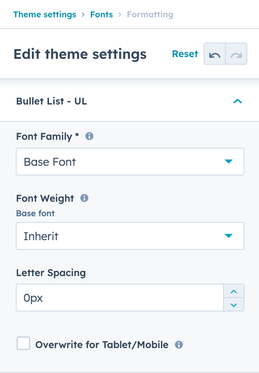The height and width of the screenshot is (373, 259).
Task: Collapse the Bullet List - UL section
Action: 238,101
